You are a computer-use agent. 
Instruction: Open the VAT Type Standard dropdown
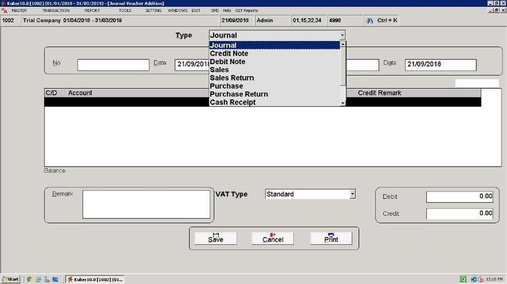click(353, 194)
